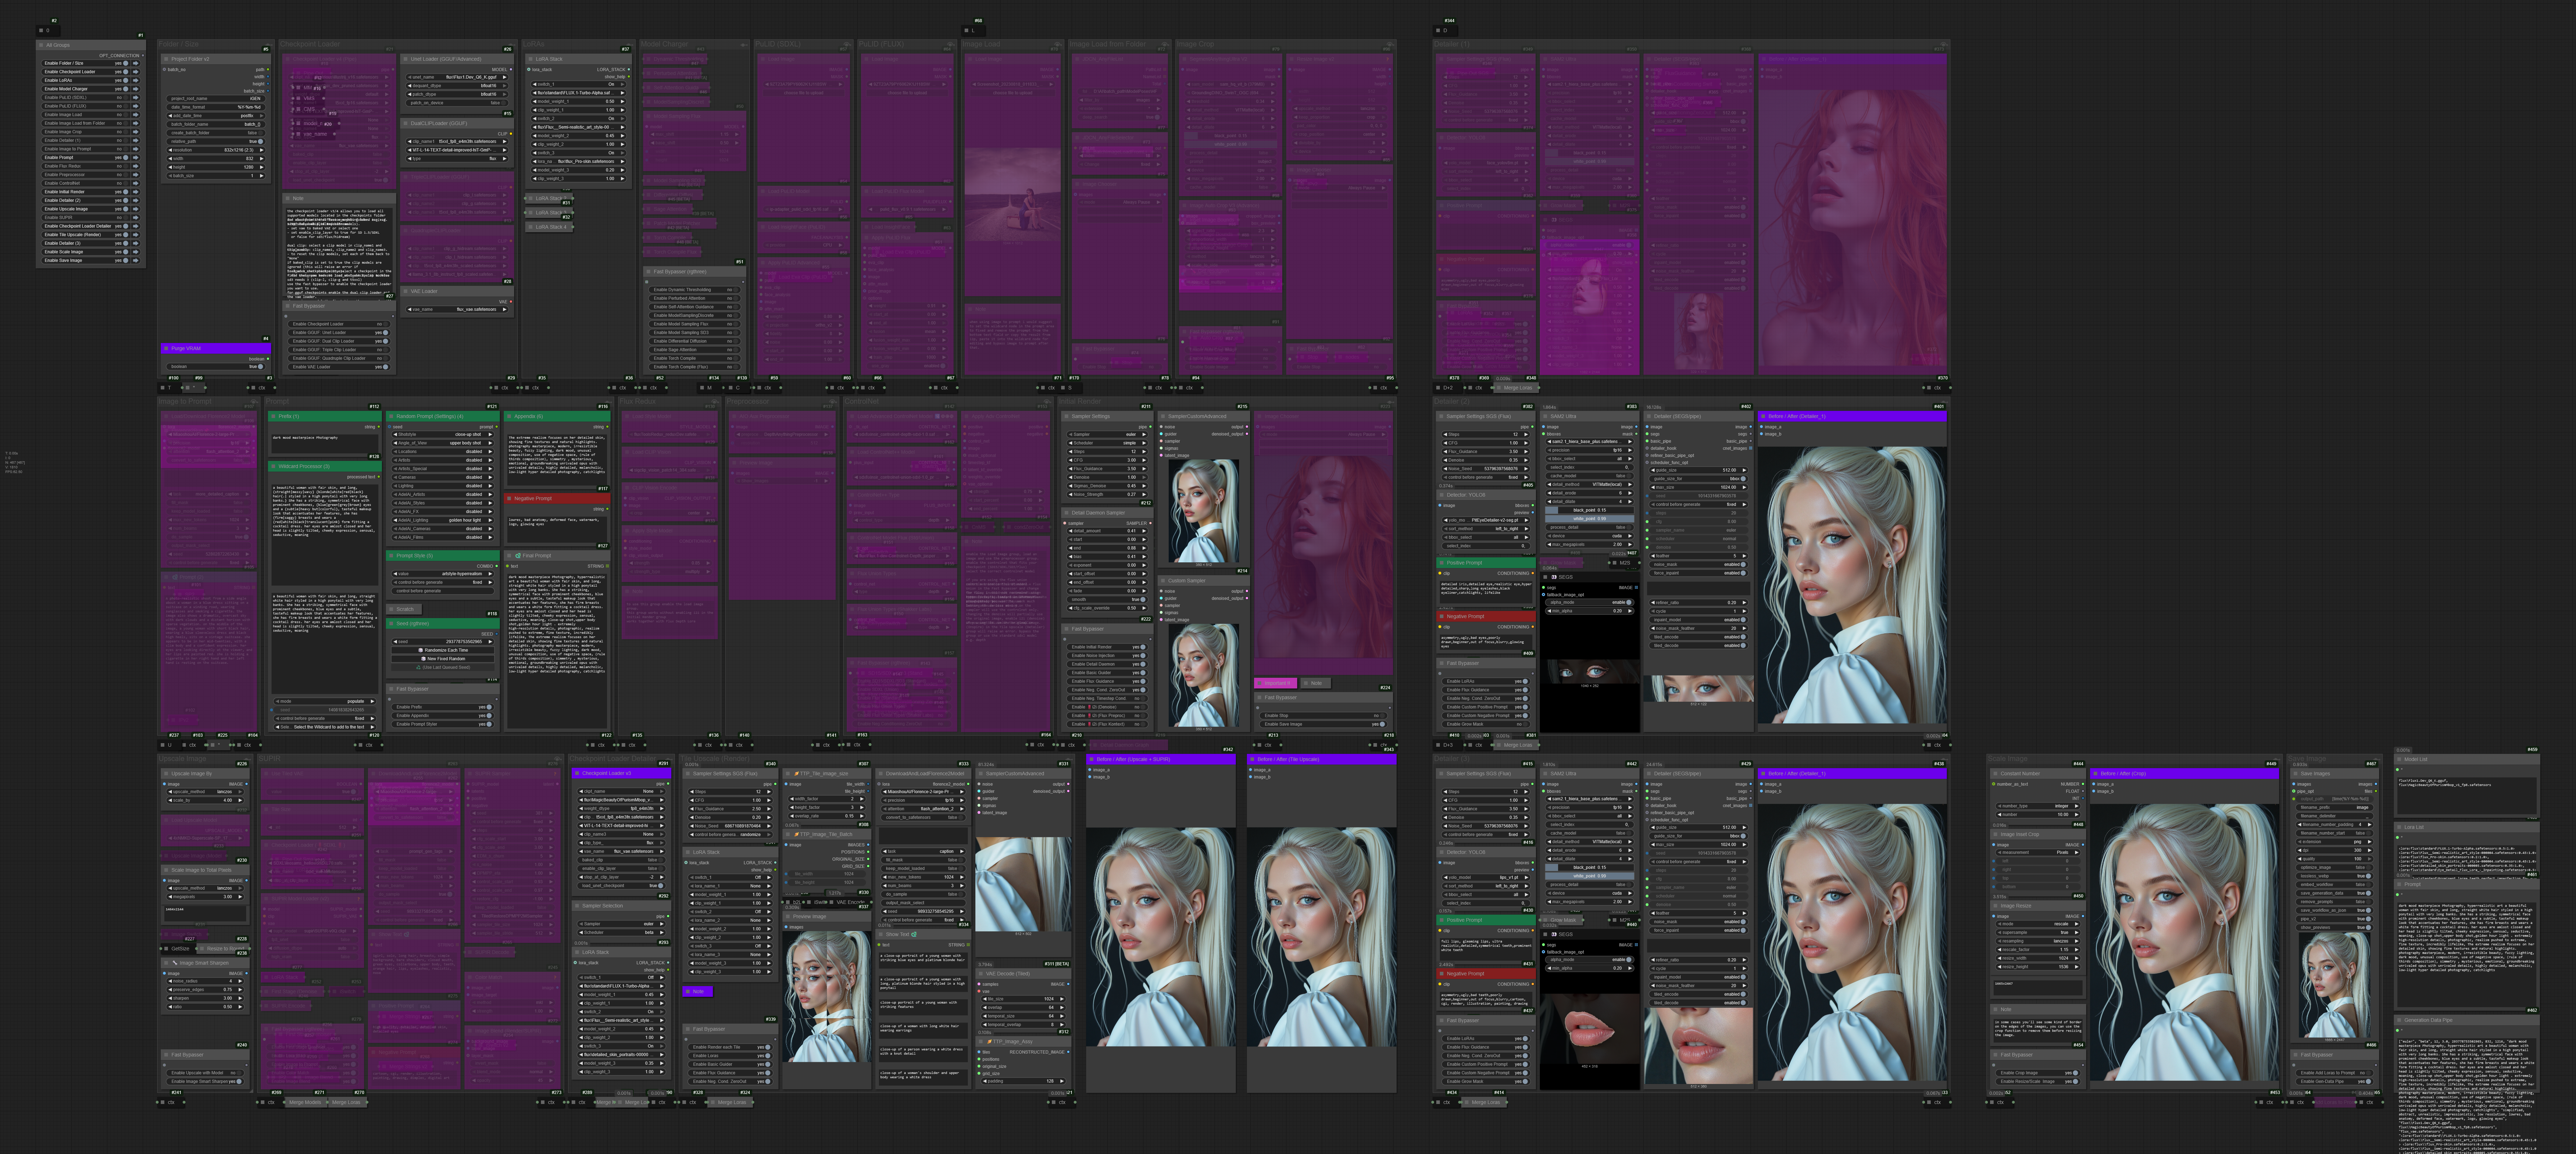
Task: Click the CFG value in Initial Render Sampler Settings
Action: [1132, 460]
